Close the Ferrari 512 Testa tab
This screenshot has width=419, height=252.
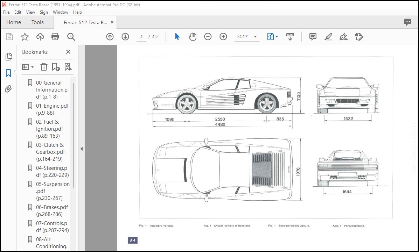(112, 22)
